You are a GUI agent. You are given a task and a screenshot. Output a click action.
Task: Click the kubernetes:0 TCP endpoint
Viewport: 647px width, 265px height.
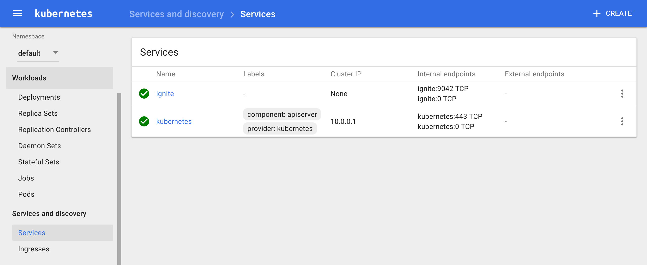446,127
